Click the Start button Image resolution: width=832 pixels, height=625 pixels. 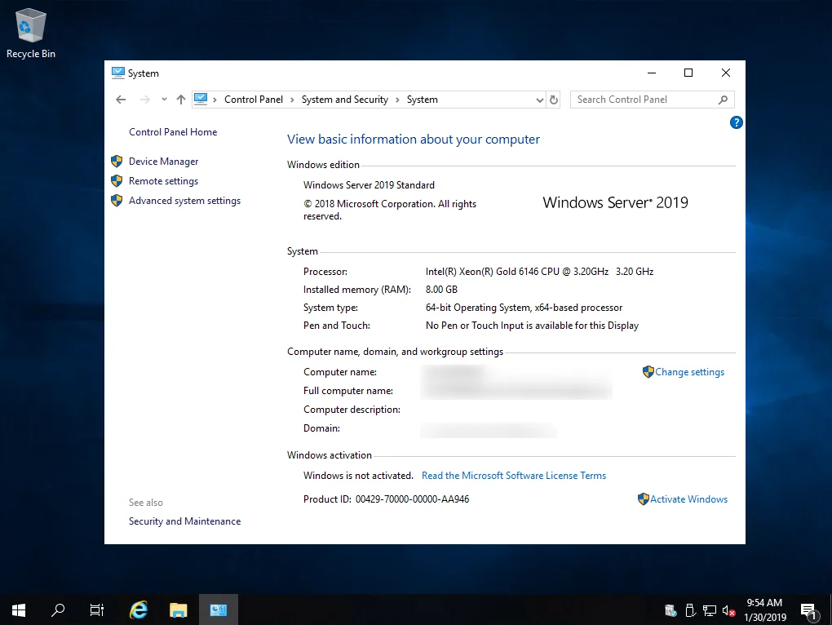coord(17,609)
